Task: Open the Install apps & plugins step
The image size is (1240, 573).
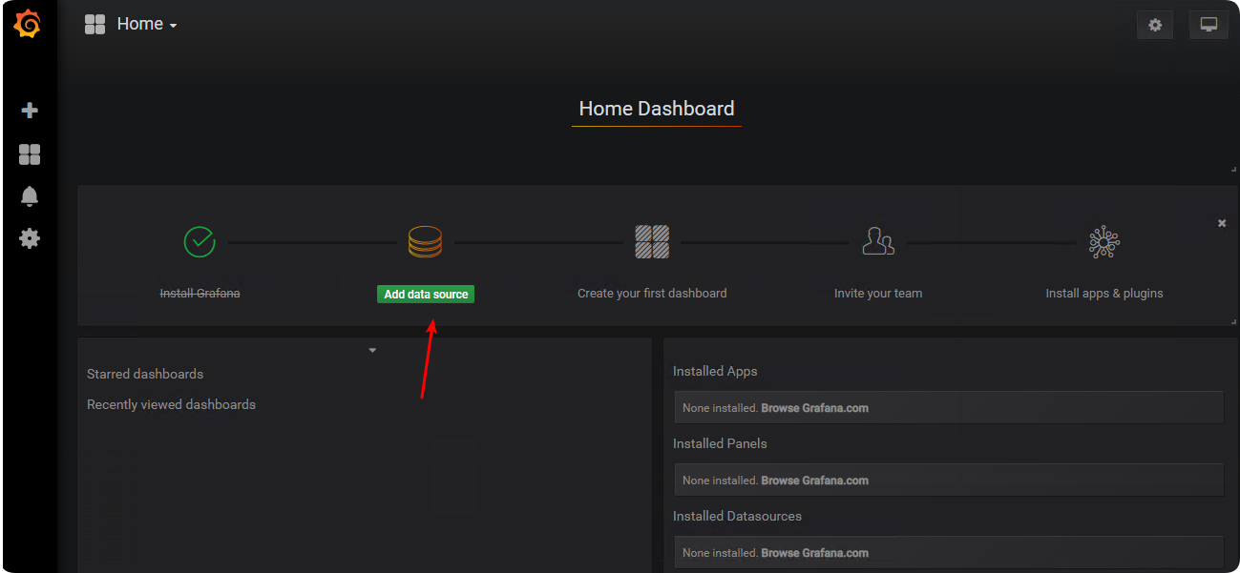Action: pos(1104,294)
